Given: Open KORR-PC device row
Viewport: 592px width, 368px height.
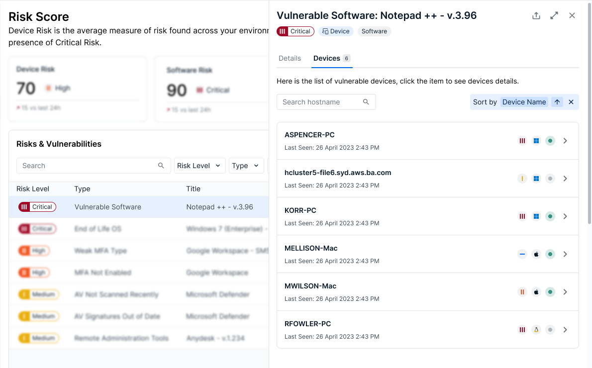Looking at the screenshot, I should click(427, 216).
